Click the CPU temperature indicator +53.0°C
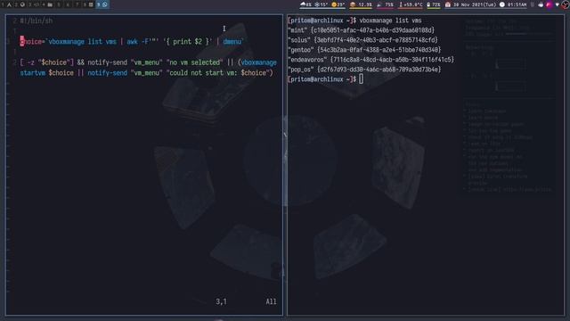Viewport: 570px width, 321px height. [x=411, y=4]
